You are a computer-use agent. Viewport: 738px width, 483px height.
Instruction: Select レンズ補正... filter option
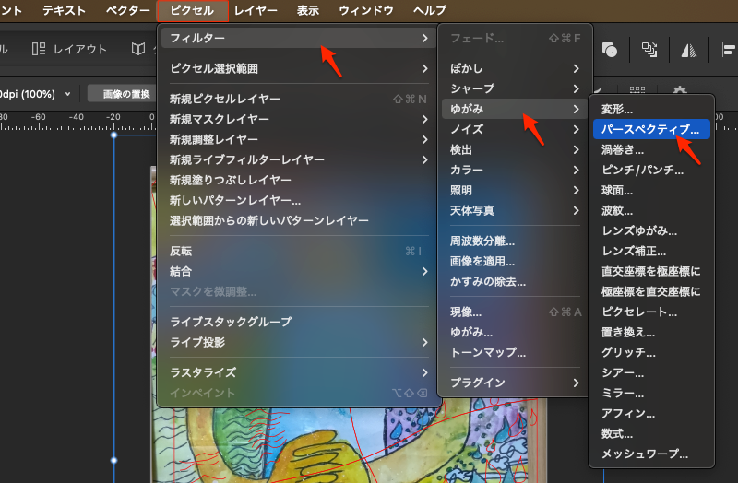(634, 251)
